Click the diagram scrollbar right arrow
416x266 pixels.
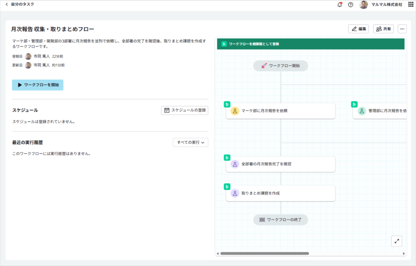click(x=404, y=254)
